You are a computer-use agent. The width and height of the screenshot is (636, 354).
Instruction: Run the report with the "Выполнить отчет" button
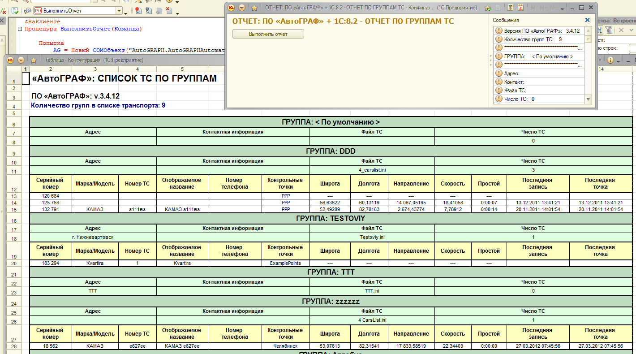268,34
